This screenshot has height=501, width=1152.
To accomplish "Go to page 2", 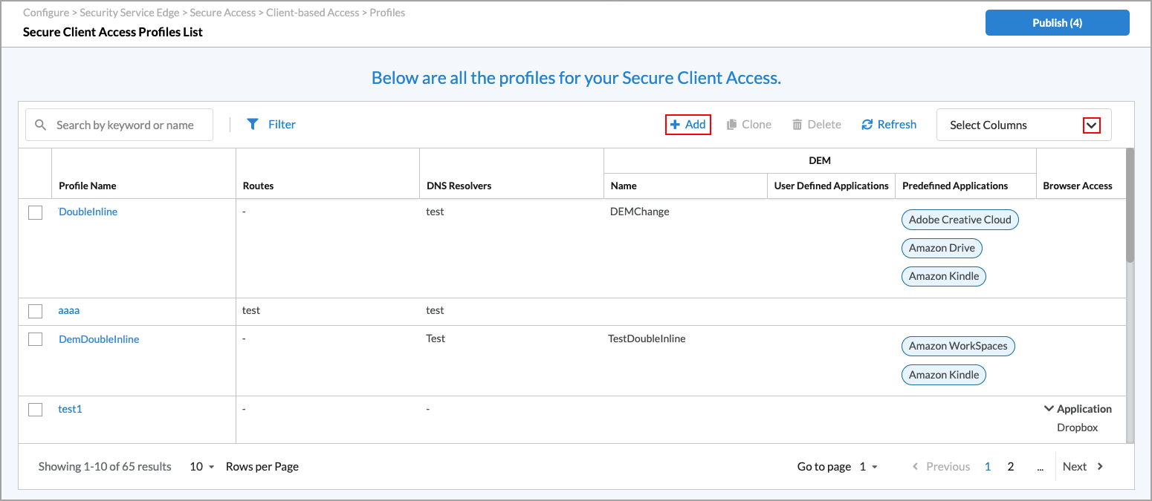I will [x=1010, y=467].
